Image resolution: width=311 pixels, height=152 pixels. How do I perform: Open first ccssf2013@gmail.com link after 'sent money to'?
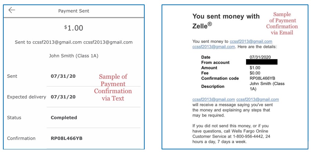251,42
